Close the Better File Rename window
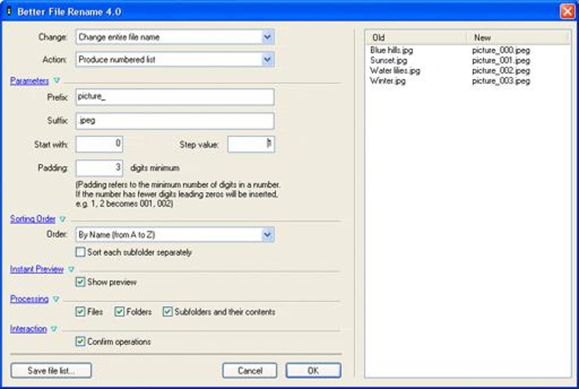 point(567,11)
